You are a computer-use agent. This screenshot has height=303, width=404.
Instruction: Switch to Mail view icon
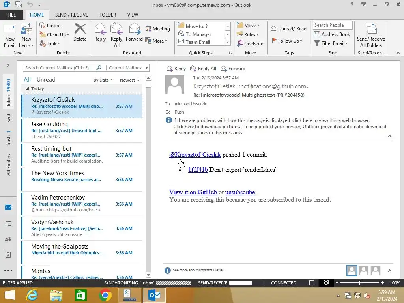tap(8, 207)
